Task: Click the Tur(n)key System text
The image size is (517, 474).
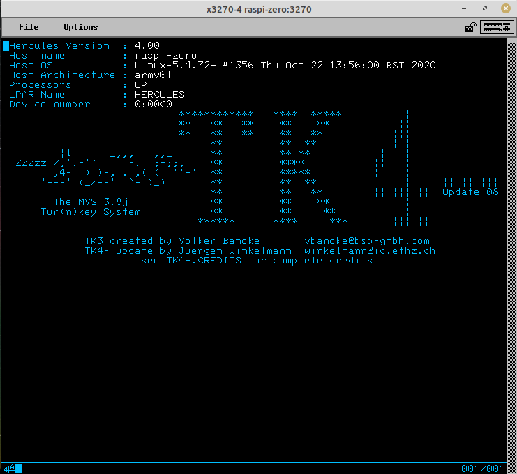Action: tap(91, 212)
